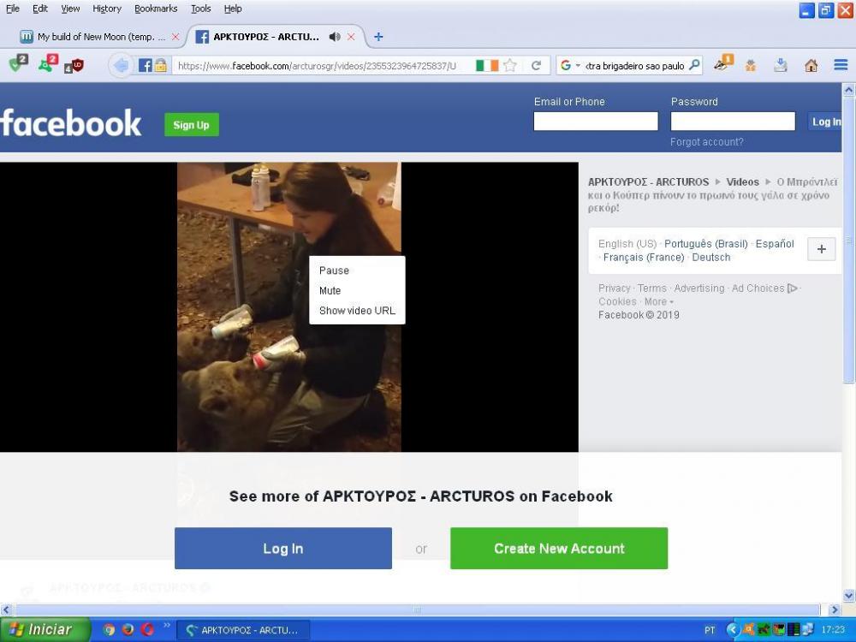Open the uBlock Origin extension icon
The height and width of the screenshot is (642, 856).
click(74, 66)
